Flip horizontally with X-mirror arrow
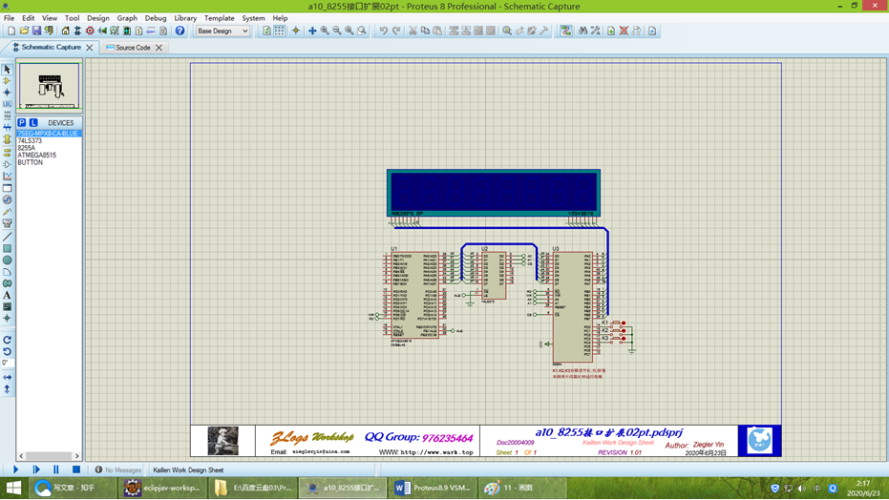Screen dimensions: 889x500 [7, 377]
